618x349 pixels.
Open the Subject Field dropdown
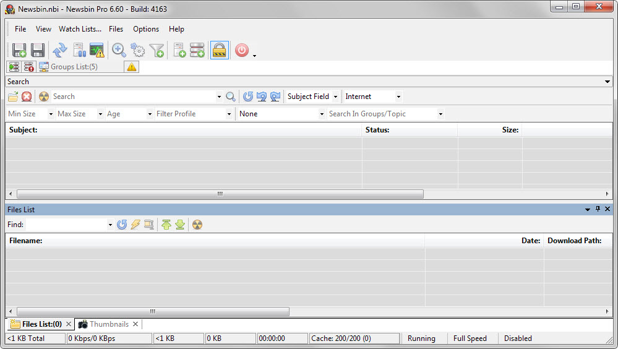coord(335,97)
